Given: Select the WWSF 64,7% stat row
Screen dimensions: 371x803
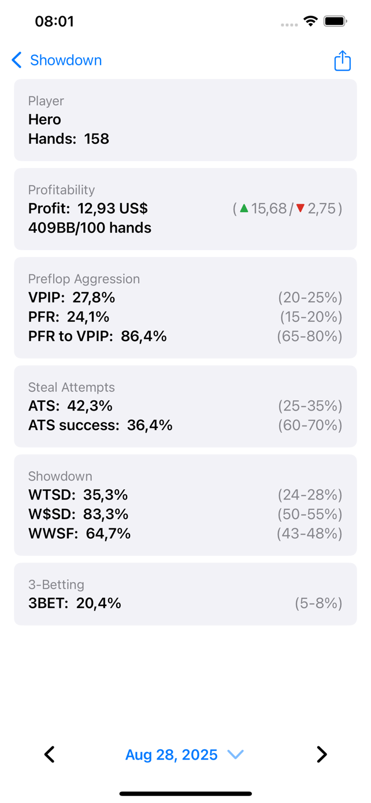Looking at the screenshot, I should coord(79,534).
